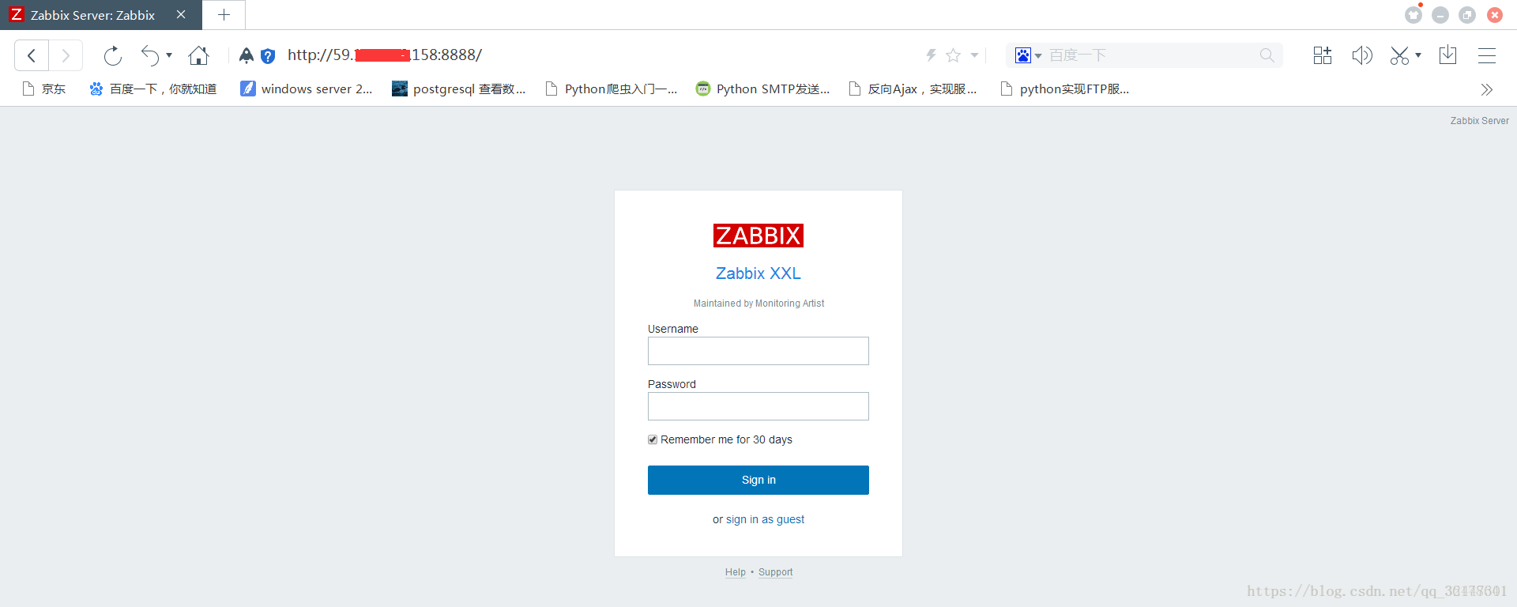The width and height of the screenshot is (1517, 607).
Task: Open the python实现FTP服 bookmark
Action: click(1065, 89)
